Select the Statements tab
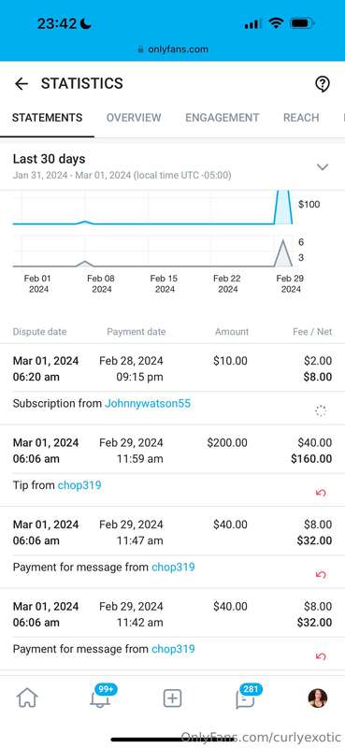 tap(48, 118)
